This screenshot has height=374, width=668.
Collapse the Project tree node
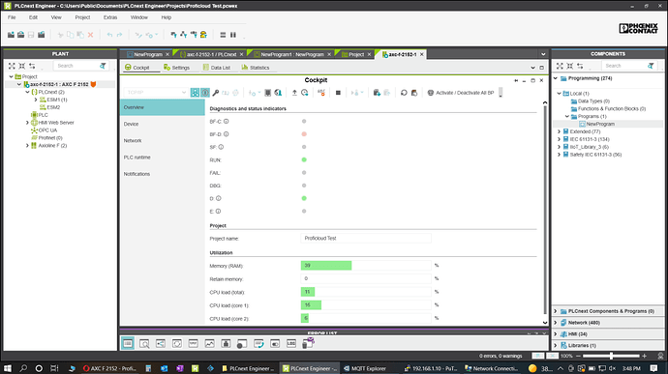[11, 76]
